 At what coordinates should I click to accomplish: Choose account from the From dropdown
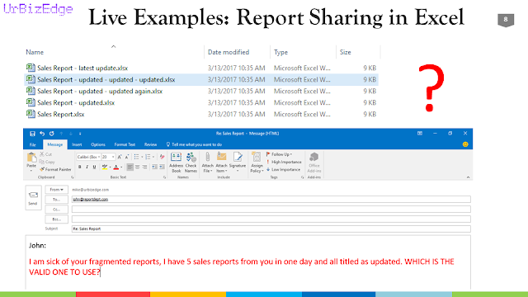57,190
